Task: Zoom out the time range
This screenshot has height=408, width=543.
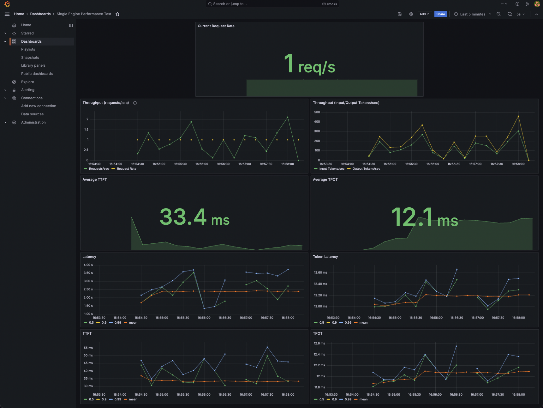Action: [x=498, y=14]
